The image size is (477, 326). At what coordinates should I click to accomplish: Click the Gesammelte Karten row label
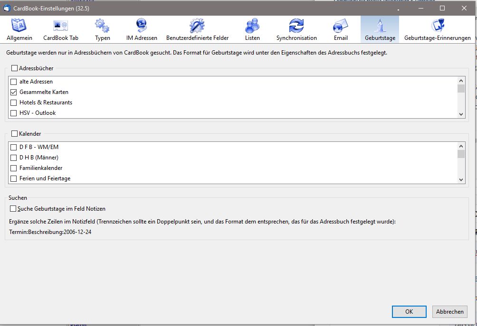point(44,92)
